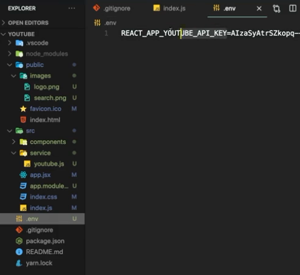
Task: Click the src folder icon
Action: (19, 131)
